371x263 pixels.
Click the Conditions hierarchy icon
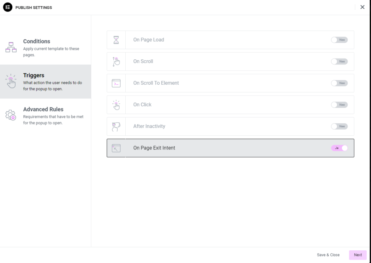(x=11, y=47)
